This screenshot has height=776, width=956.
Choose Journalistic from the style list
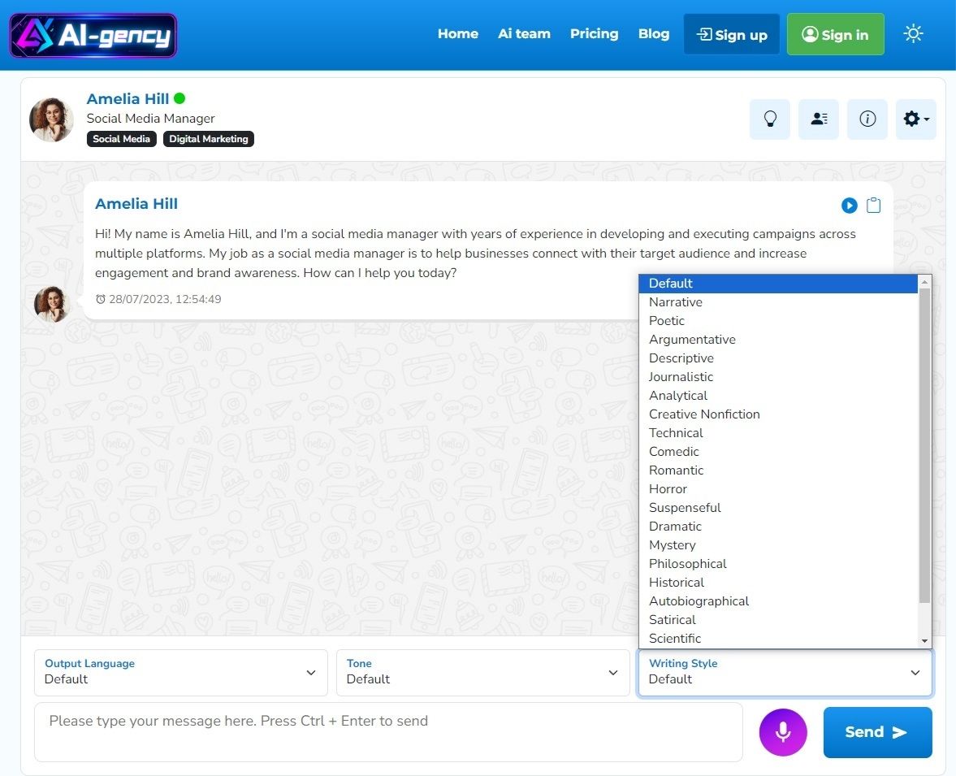click(x=681, y=377)
